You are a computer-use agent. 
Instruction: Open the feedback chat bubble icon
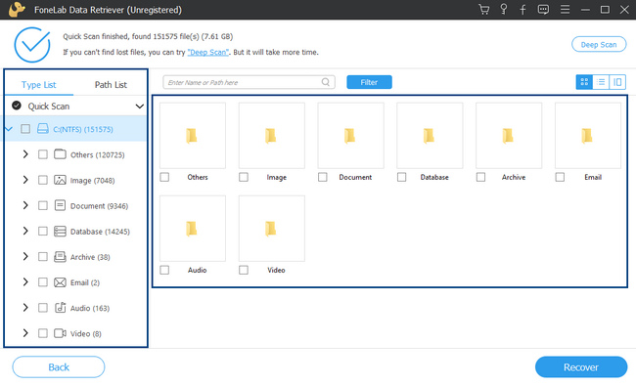point(543,10)
